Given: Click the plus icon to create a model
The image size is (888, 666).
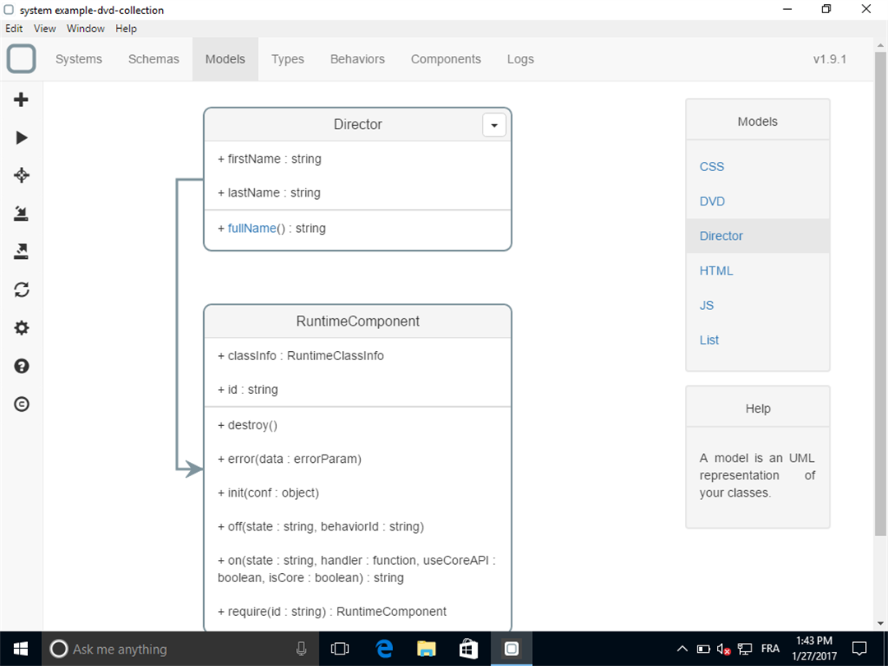Looking at the screenshot, I should pos(21,99).
